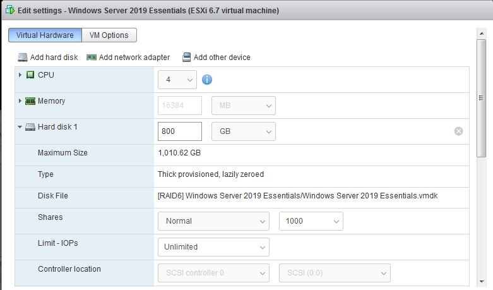Open the Shares value 1000 dropdown
This screenshot has height=290, width=493.
click(311, 221)
